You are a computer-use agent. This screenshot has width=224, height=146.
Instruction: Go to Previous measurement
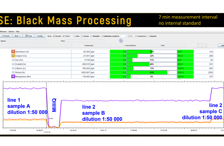point(6,36)
